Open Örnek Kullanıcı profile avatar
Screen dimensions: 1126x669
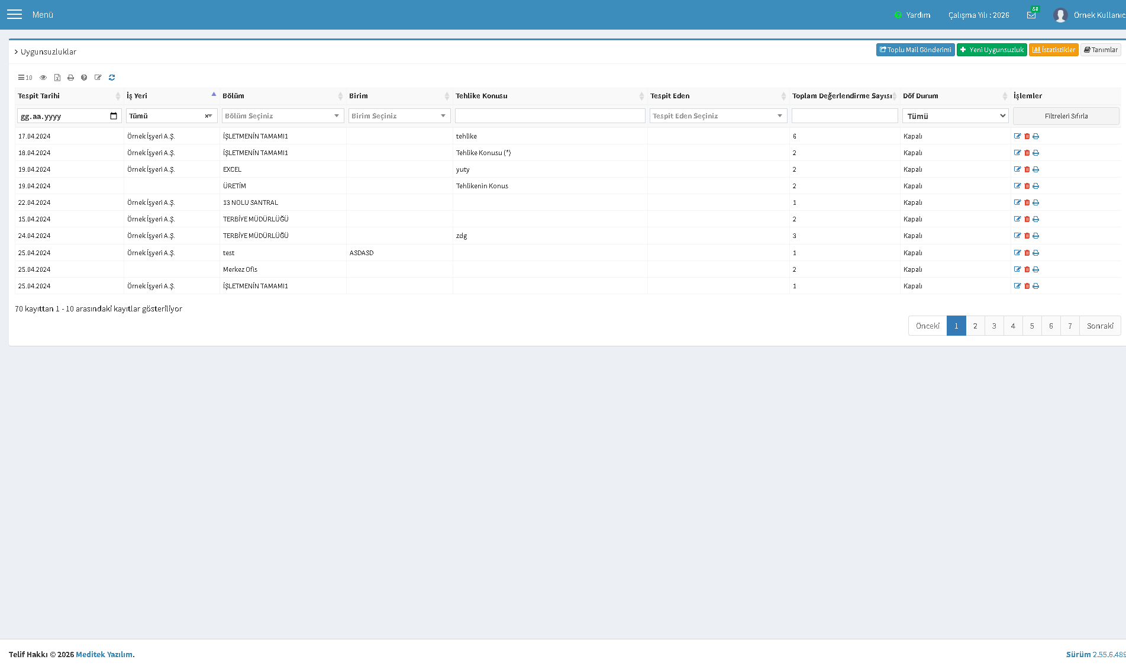[1060, 15]
